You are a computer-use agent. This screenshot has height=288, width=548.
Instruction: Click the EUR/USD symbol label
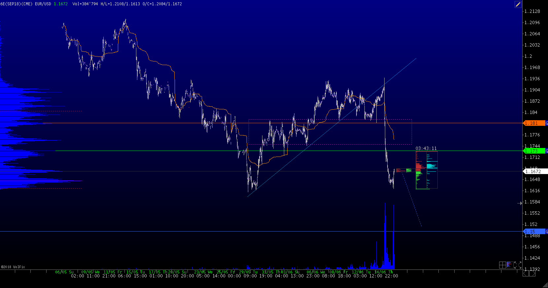tap(43, 4)
